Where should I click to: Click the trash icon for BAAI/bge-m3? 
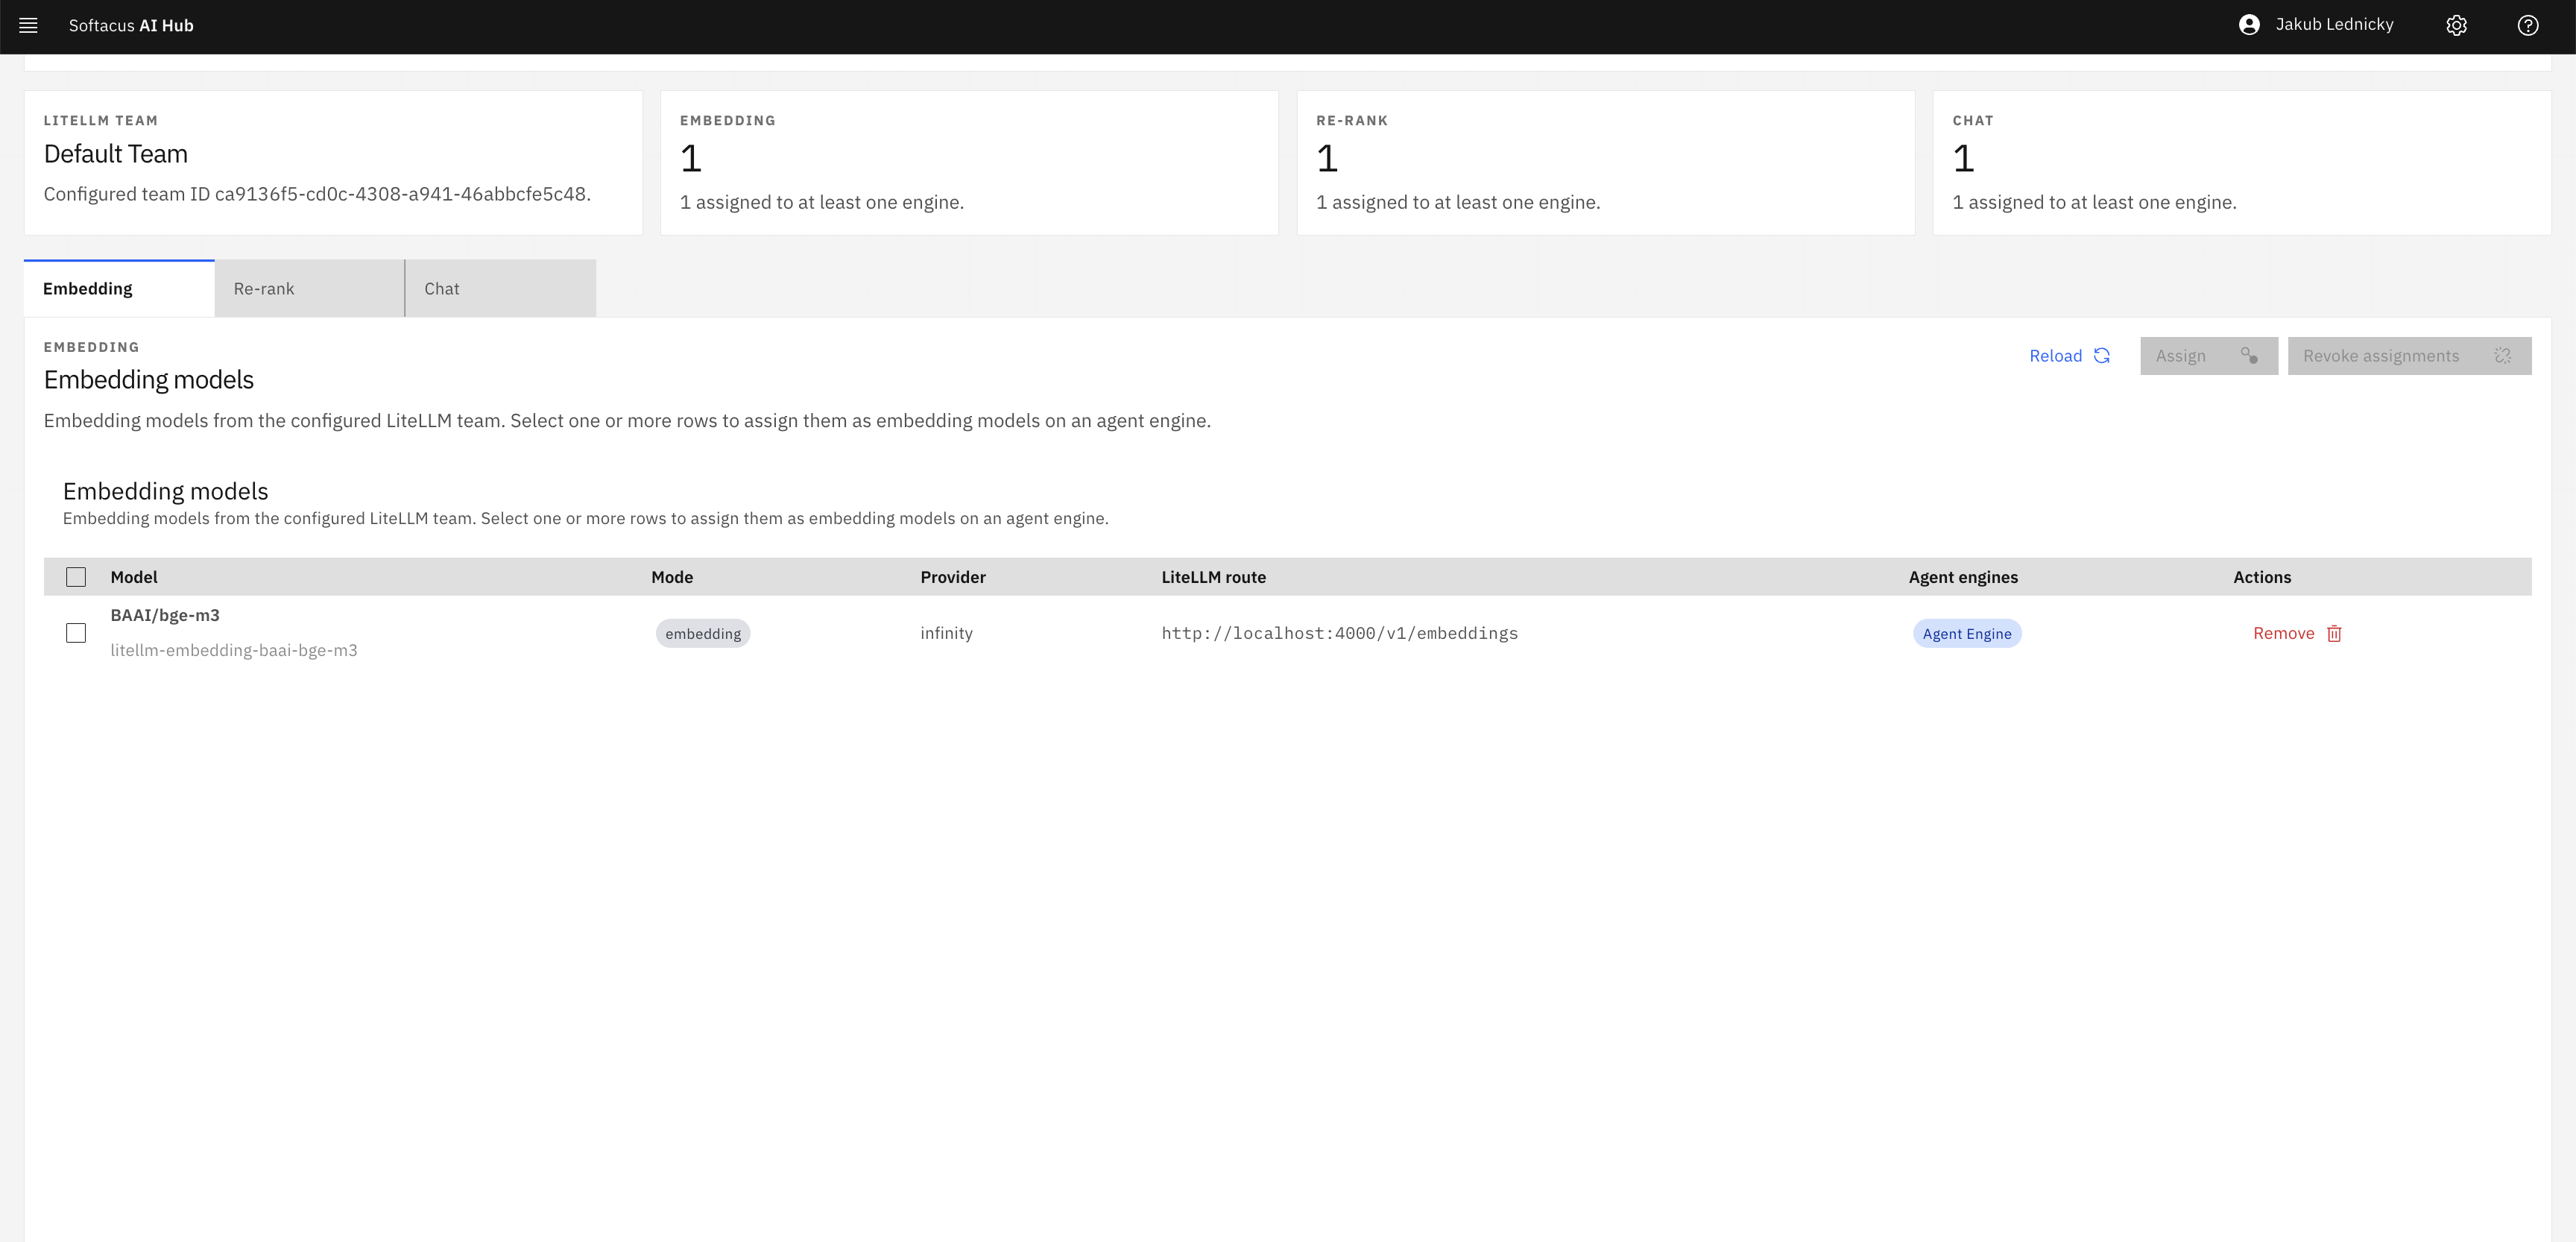pos(2334,634)
